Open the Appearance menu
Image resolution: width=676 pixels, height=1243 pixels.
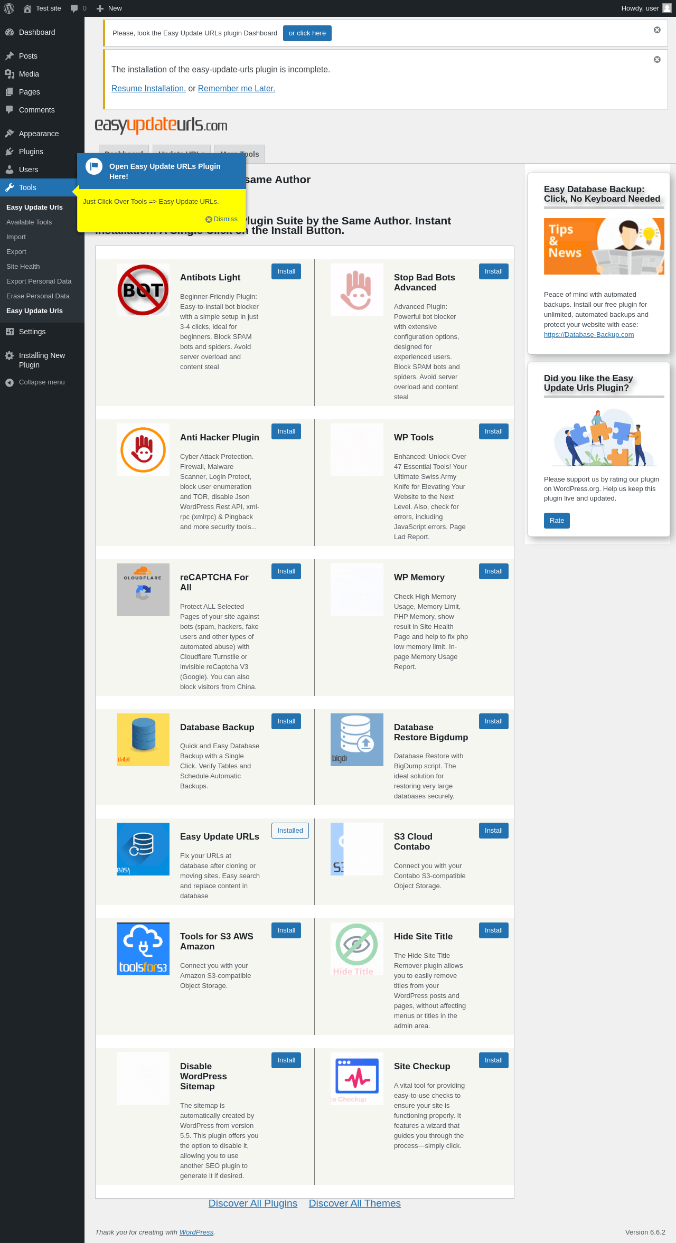(42, 134)
